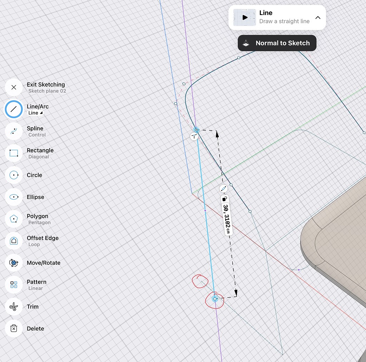
Task: Select the Polygon tool
Action: click(x=14, y=219)
